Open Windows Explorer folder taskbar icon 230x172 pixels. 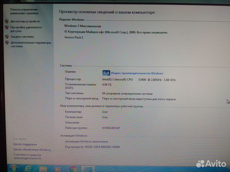tap(43, 169)
